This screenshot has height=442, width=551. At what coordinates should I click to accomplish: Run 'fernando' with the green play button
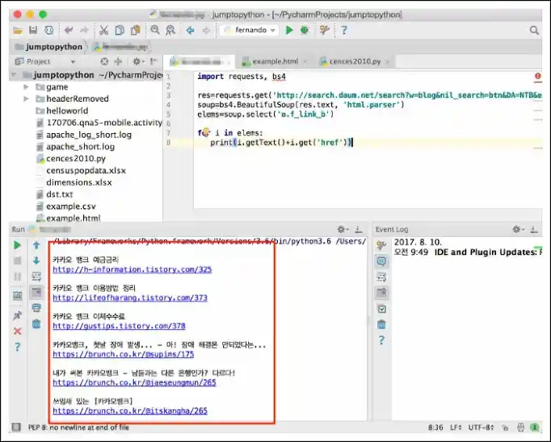coord(289,30)
